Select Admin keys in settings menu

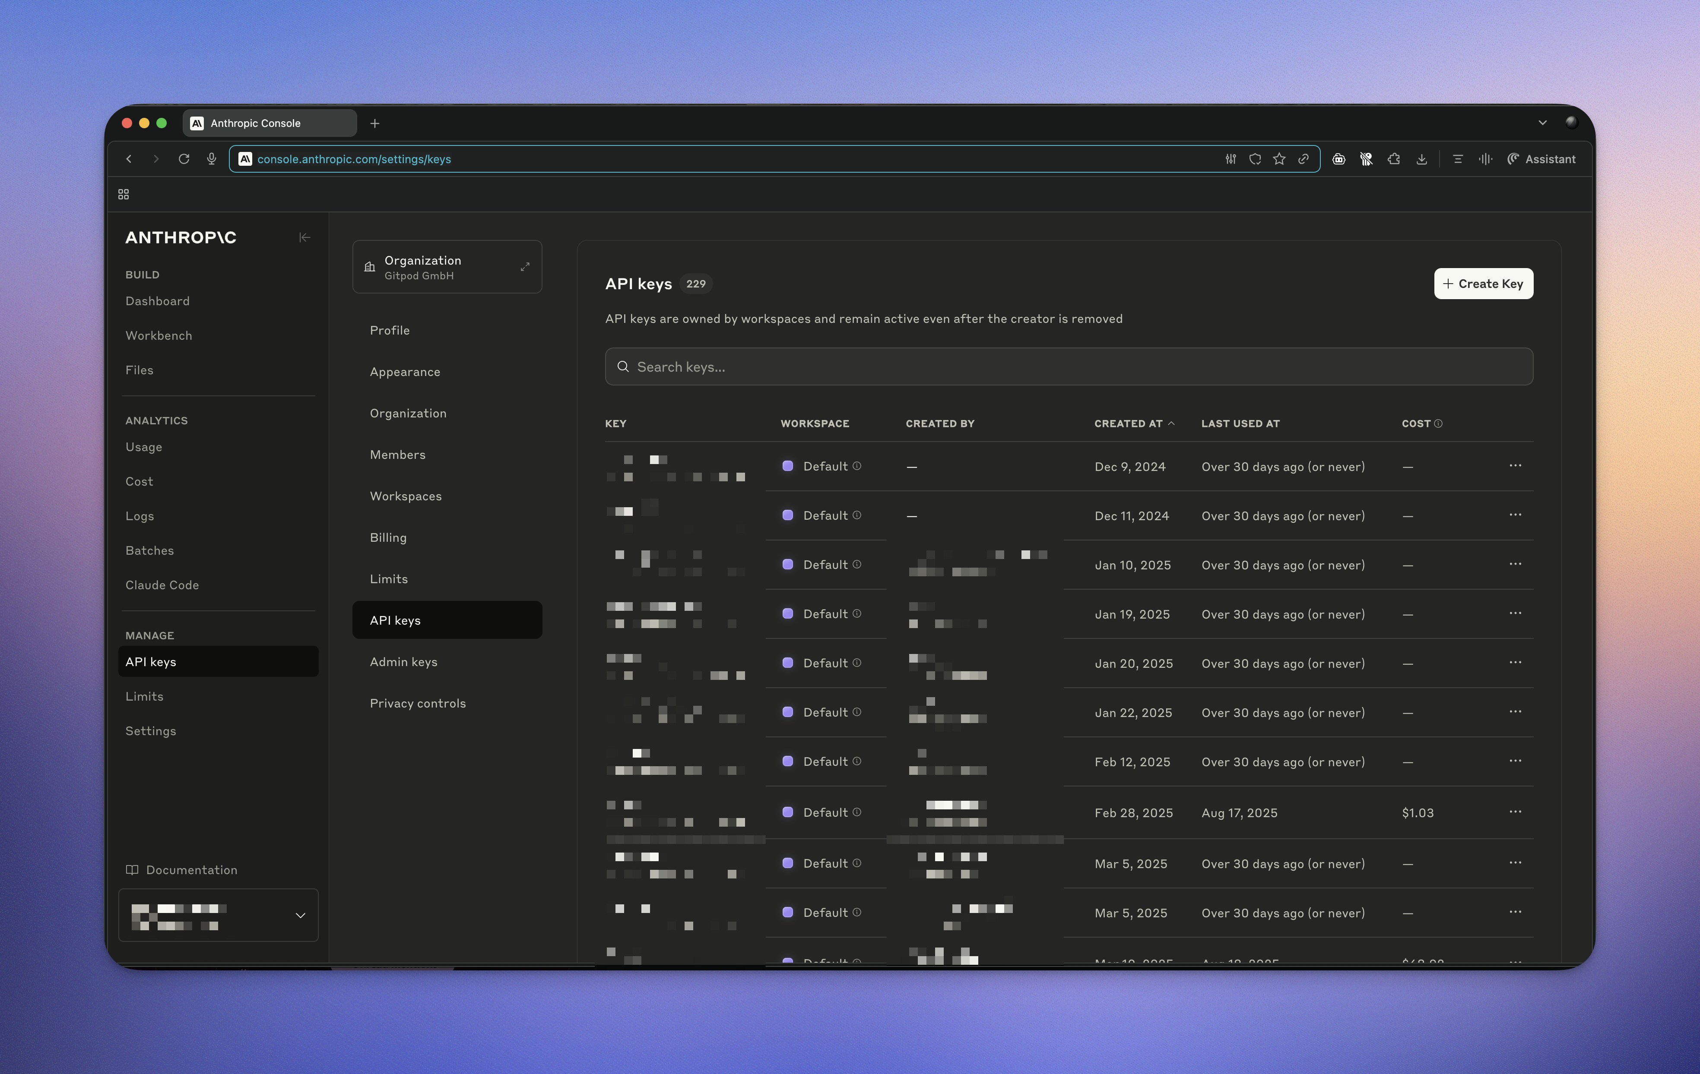click(403, 662)
